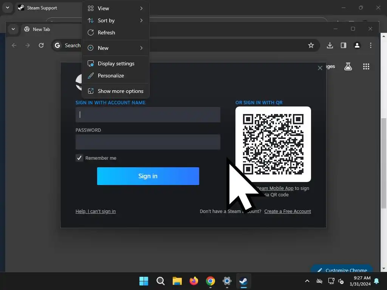Launch Firefox from taskbar
This screenshot has width=387, height=290.
pos(194,281)
